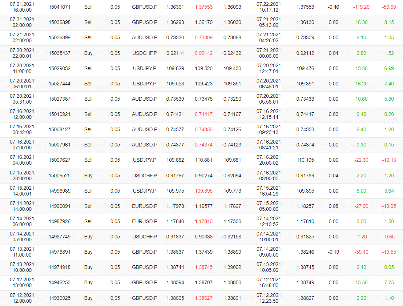
Task: Click the 1.36170 stop loss value
Action: tap(203, 23)
